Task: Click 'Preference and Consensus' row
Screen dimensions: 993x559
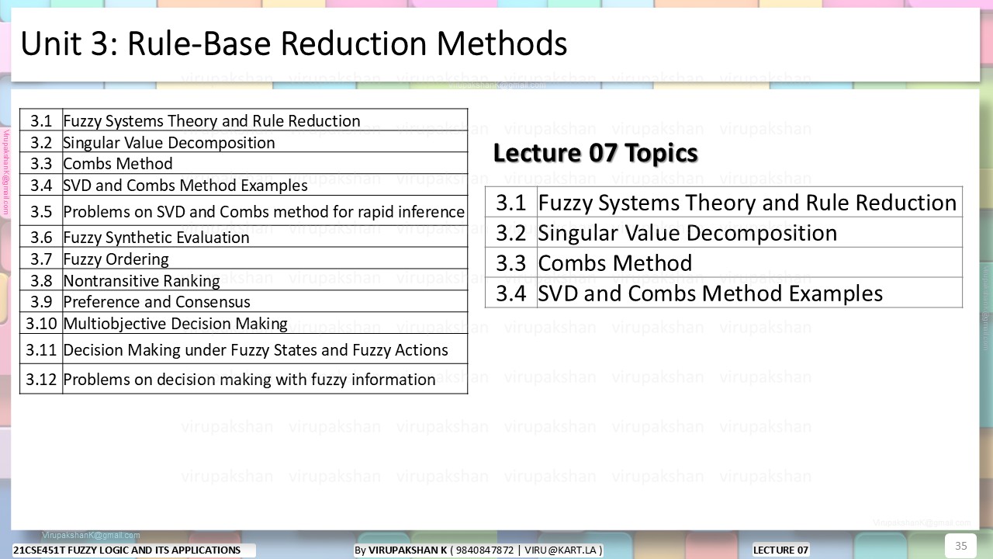Action: tap(244, 302)
